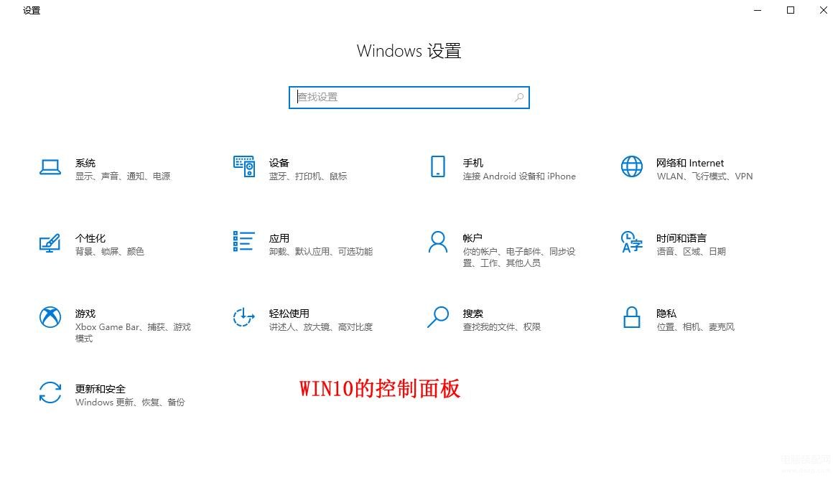Maximize the 设置 window
The width and height of the screenshot is (838, 480).
pyautogui.click(x=791, y=10)
